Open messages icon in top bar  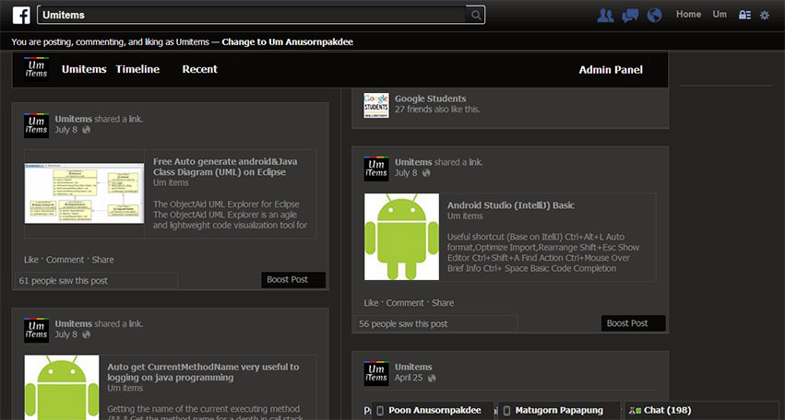pos(630,15)
